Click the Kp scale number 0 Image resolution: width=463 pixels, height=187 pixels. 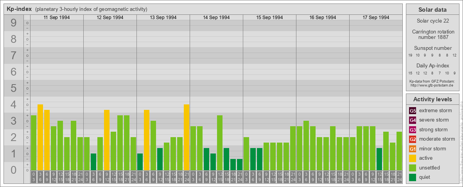[x=13, y=170]
